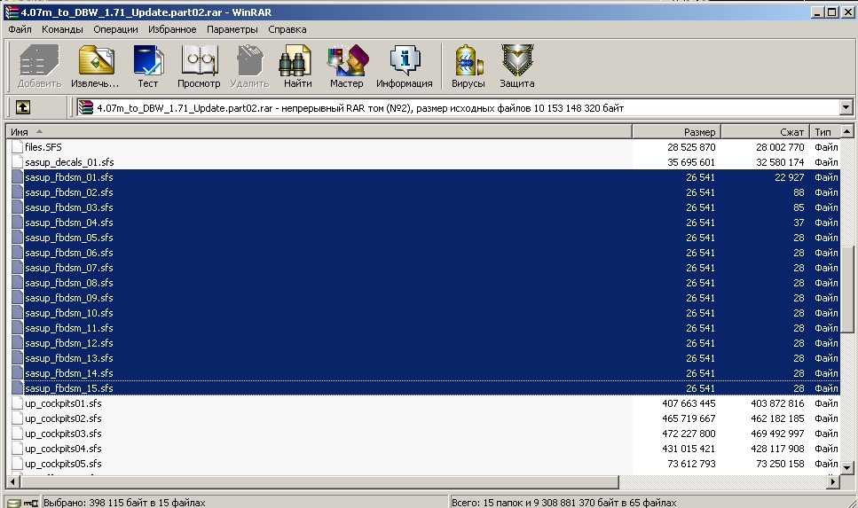Click the icon of sasup_fbdsm_08.sfs
The height and width of the screenshot is (508, 858).
[17, 283]
